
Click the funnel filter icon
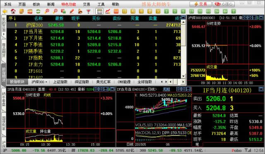[88, 12]
